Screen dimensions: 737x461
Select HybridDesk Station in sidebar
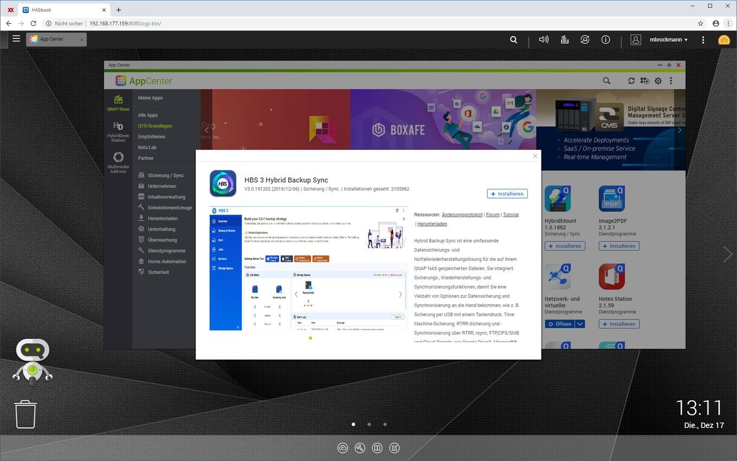118,132
